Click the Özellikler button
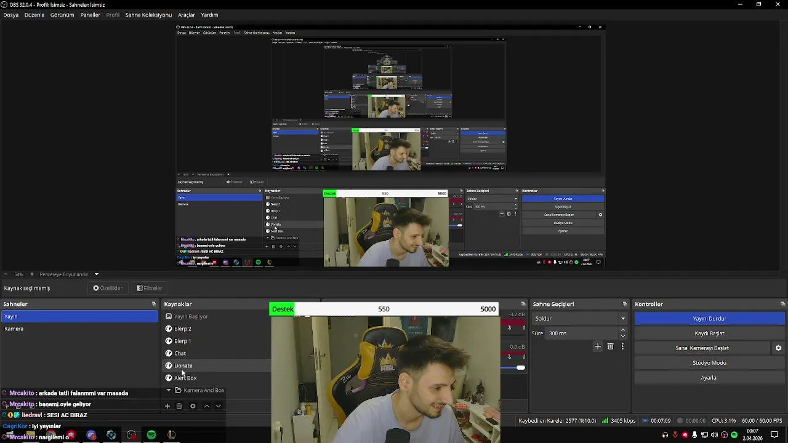Viewport: 788px width, 443px height. point(108,288)
